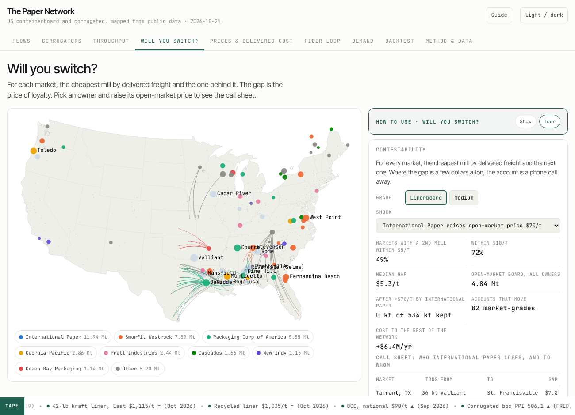The height and width of the screenshot is (415, 575).
Task: Click the Valliant mill marker
Action: pos(194,258)
